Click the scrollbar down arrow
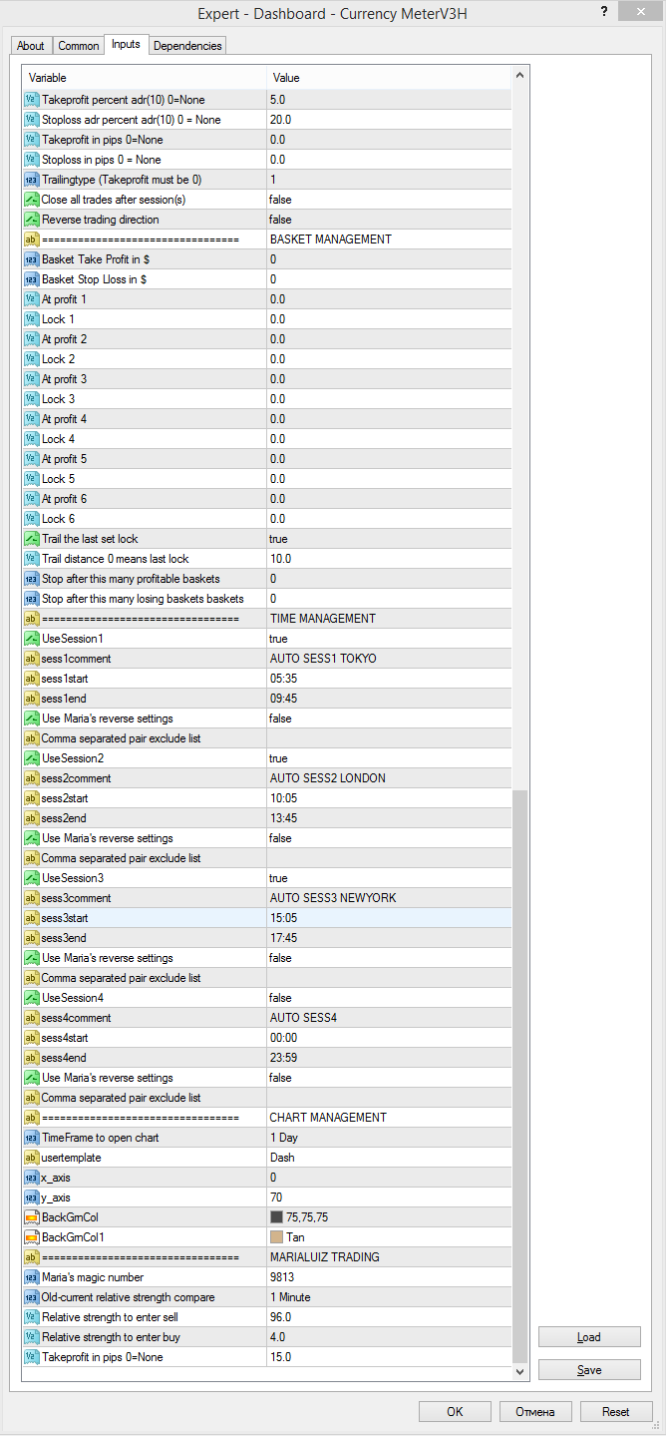666x1437 pixels. pyautogui.click(x=520, y=1372)
